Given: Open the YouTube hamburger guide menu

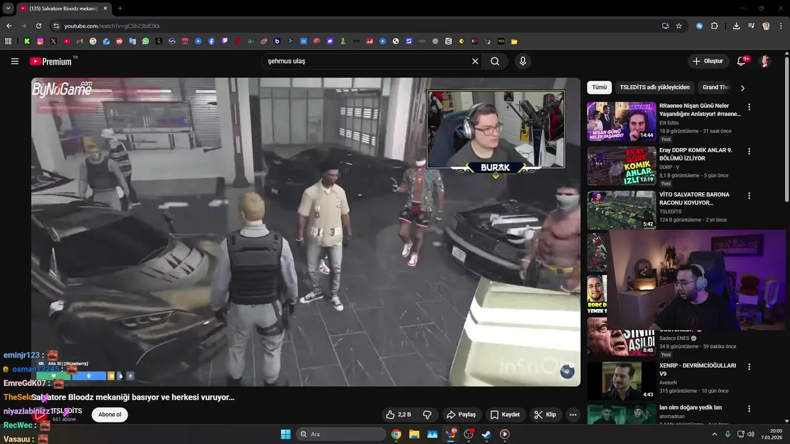Looking at the screenshot, I should pyautogui.click(x=15, y=61).
